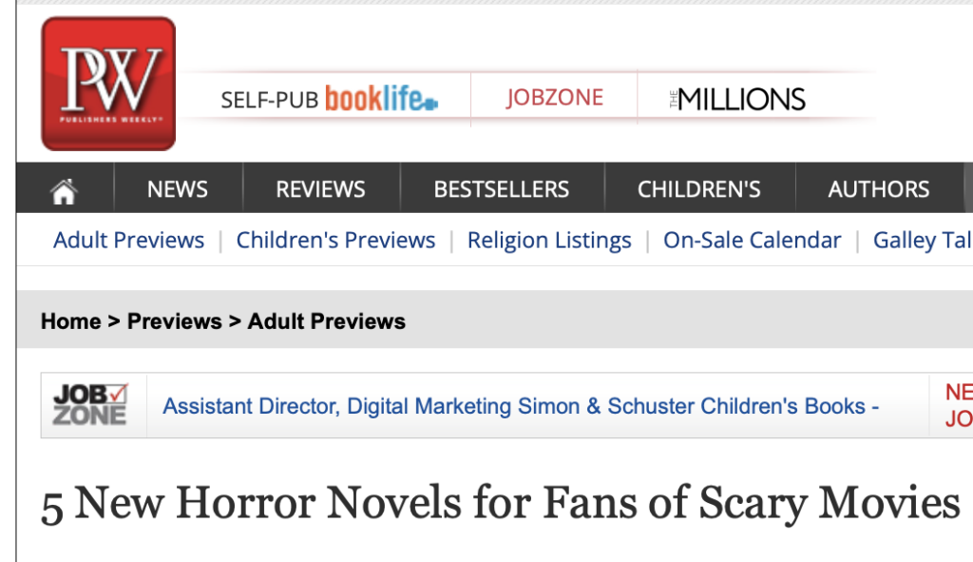Click the 5 New Horror Novels headline
973x562 pixels.
click(x=500, y=504)
